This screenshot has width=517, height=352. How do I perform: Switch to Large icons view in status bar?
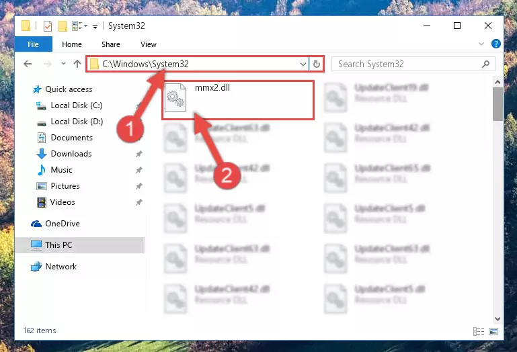[x=493, y=331]
